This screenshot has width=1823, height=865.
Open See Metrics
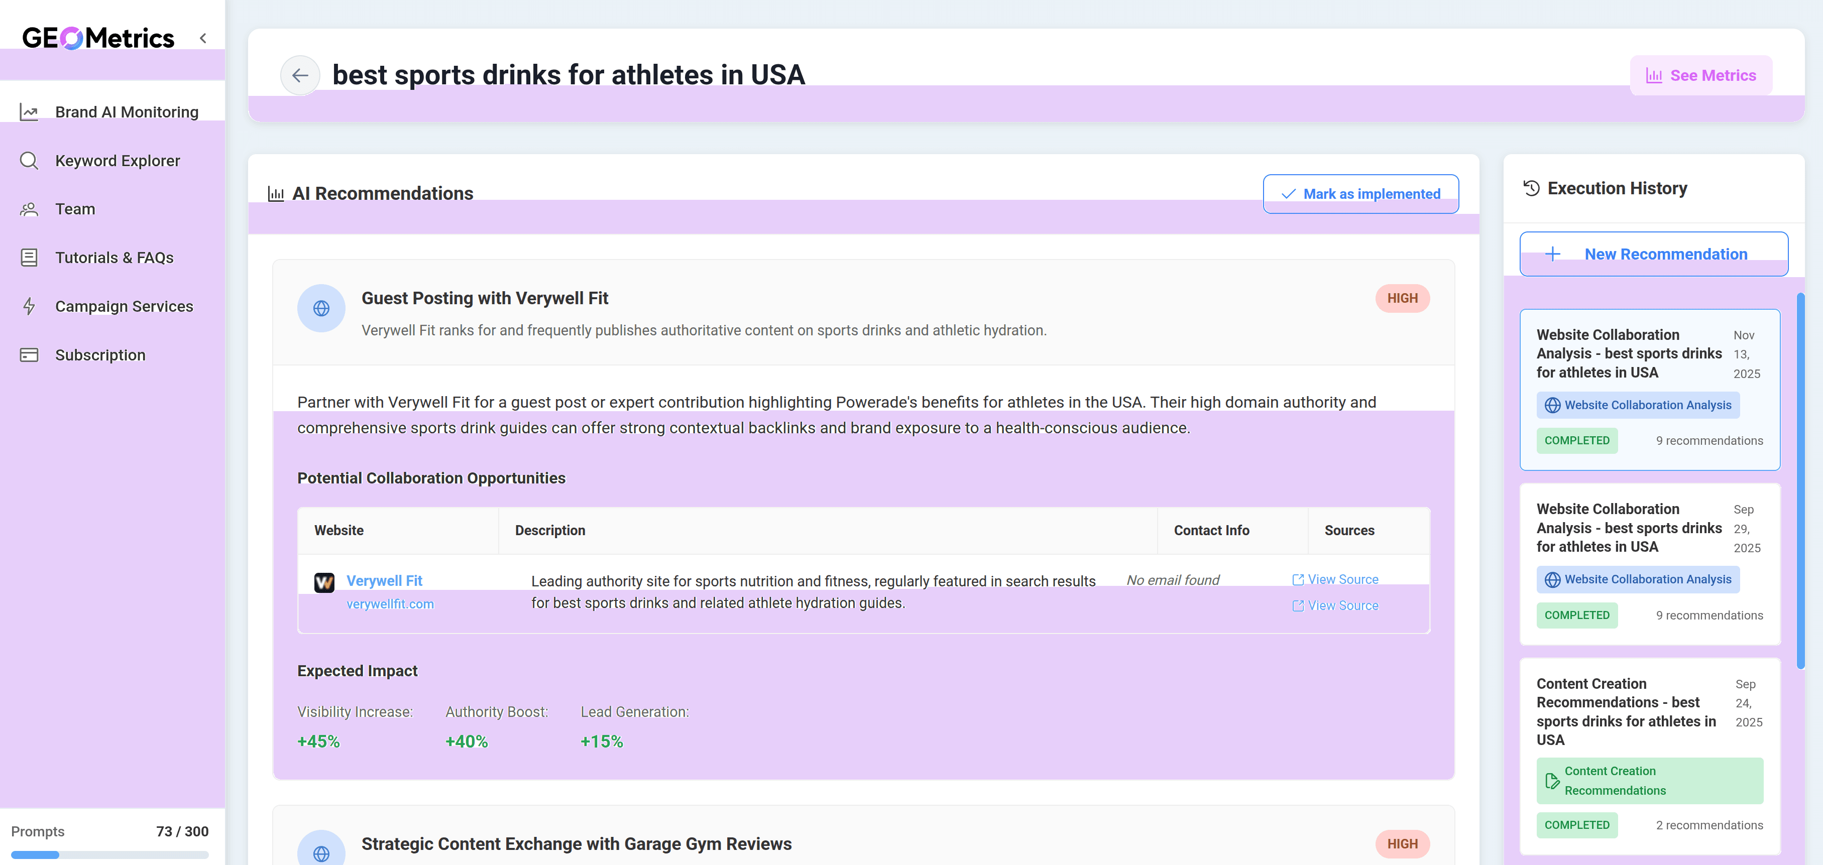pyautogui.click(x=1700, y=75)
